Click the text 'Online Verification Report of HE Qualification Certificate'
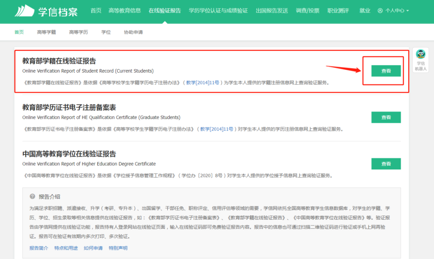Image resolution: width=434 pixels, height=259 pixels. 80,117
